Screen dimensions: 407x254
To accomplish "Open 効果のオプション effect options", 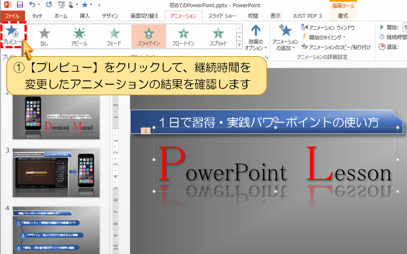I will coord(256,38).
